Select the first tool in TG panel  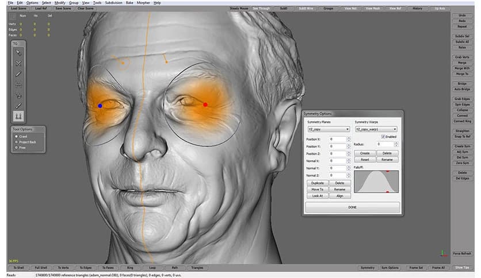pos(18,52)
